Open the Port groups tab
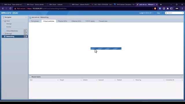The image size is (185, 104). pos(35,21)
